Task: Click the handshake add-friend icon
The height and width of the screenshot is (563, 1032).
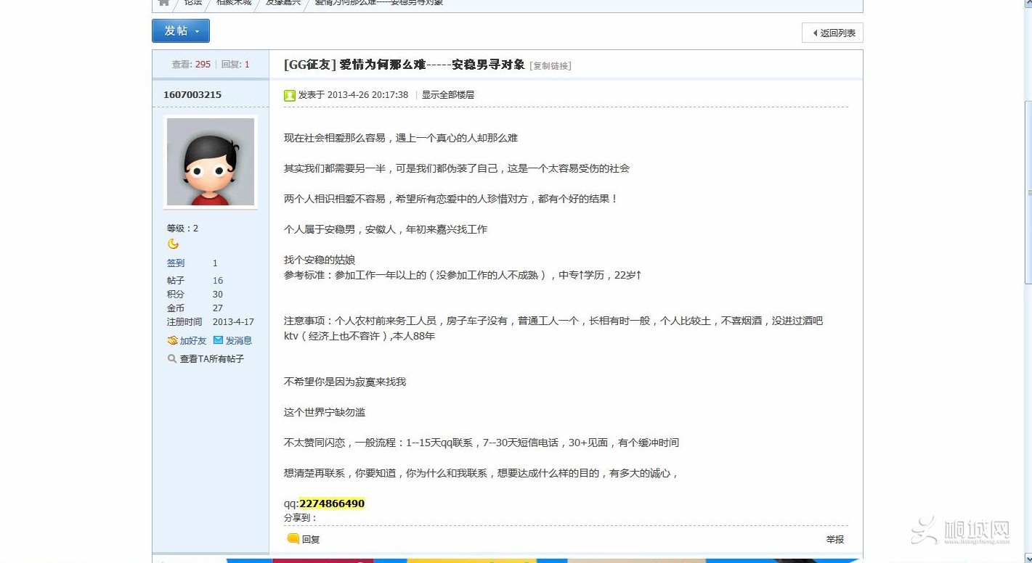Action: pyautogui.click(x=172, y=340)
